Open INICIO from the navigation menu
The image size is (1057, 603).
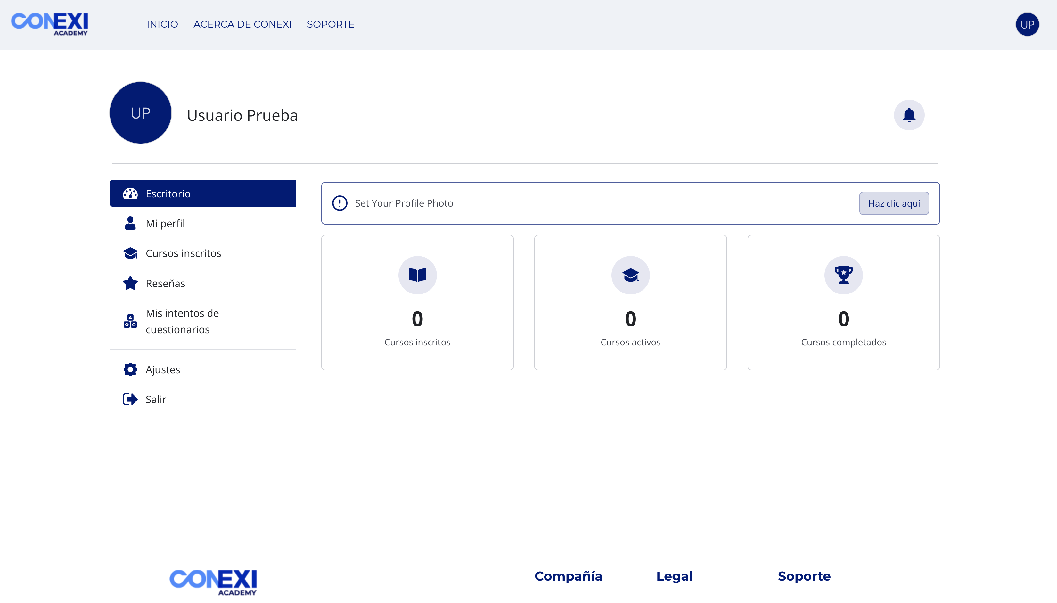162,24
